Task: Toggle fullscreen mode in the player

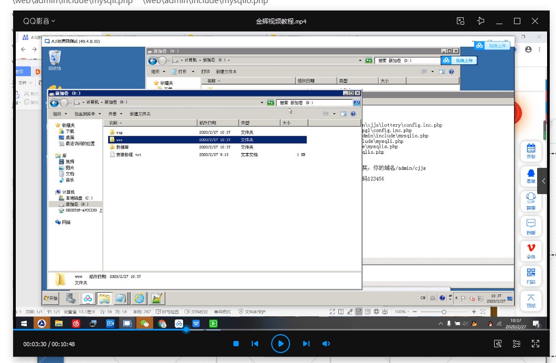Action: pos(536,344)
